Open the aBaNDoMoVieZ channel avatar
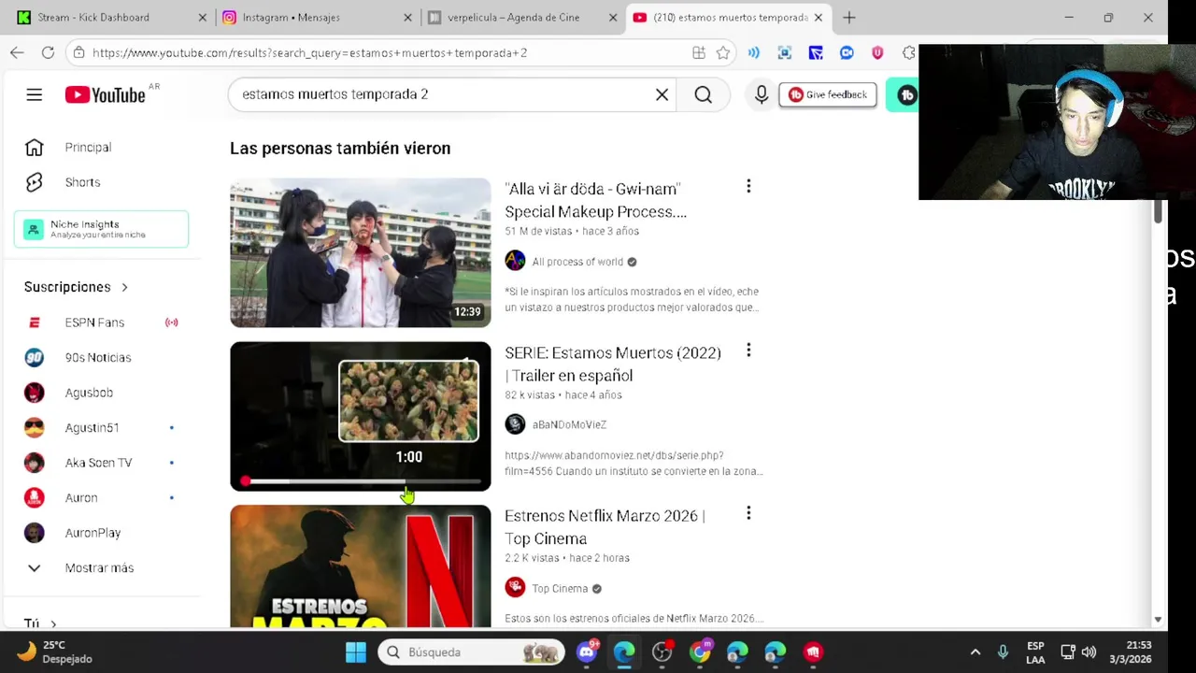 [x=515, y=424]
